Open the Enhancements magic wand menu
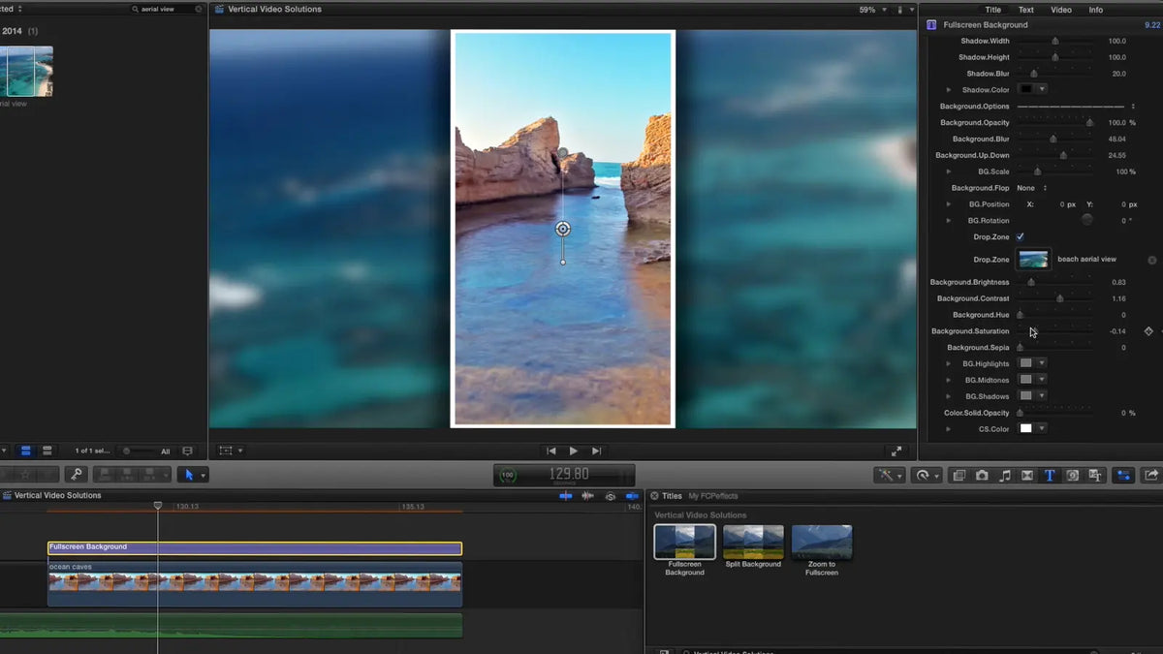 [x=889, y=475]
